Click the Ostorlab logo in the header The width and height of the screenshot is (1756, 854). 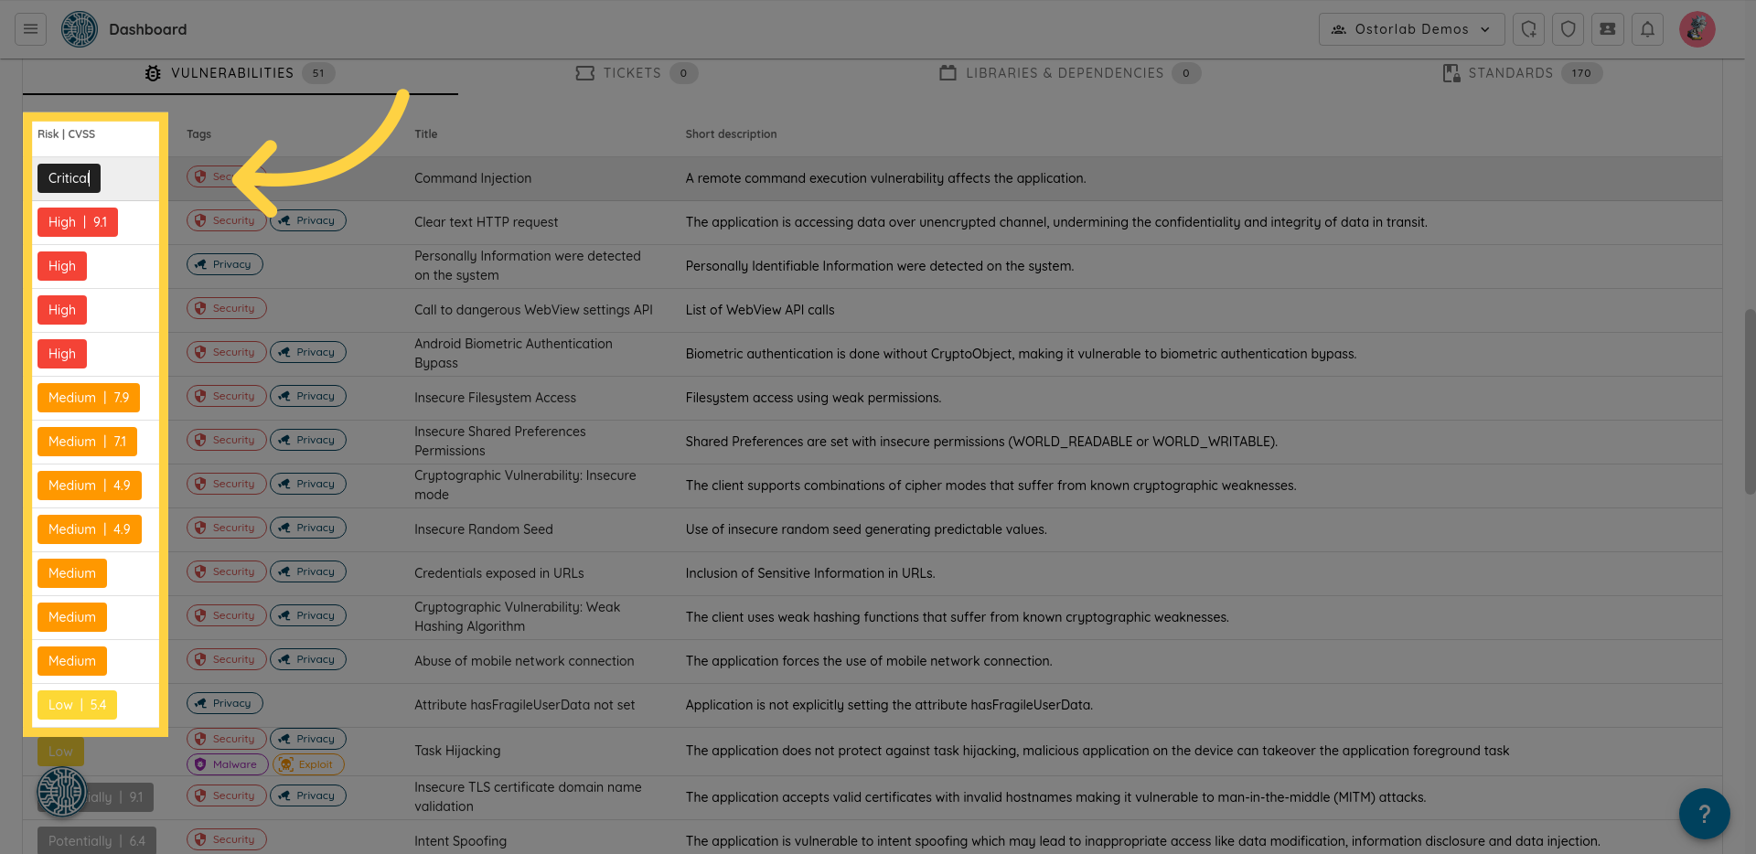[x=80, y=29]
